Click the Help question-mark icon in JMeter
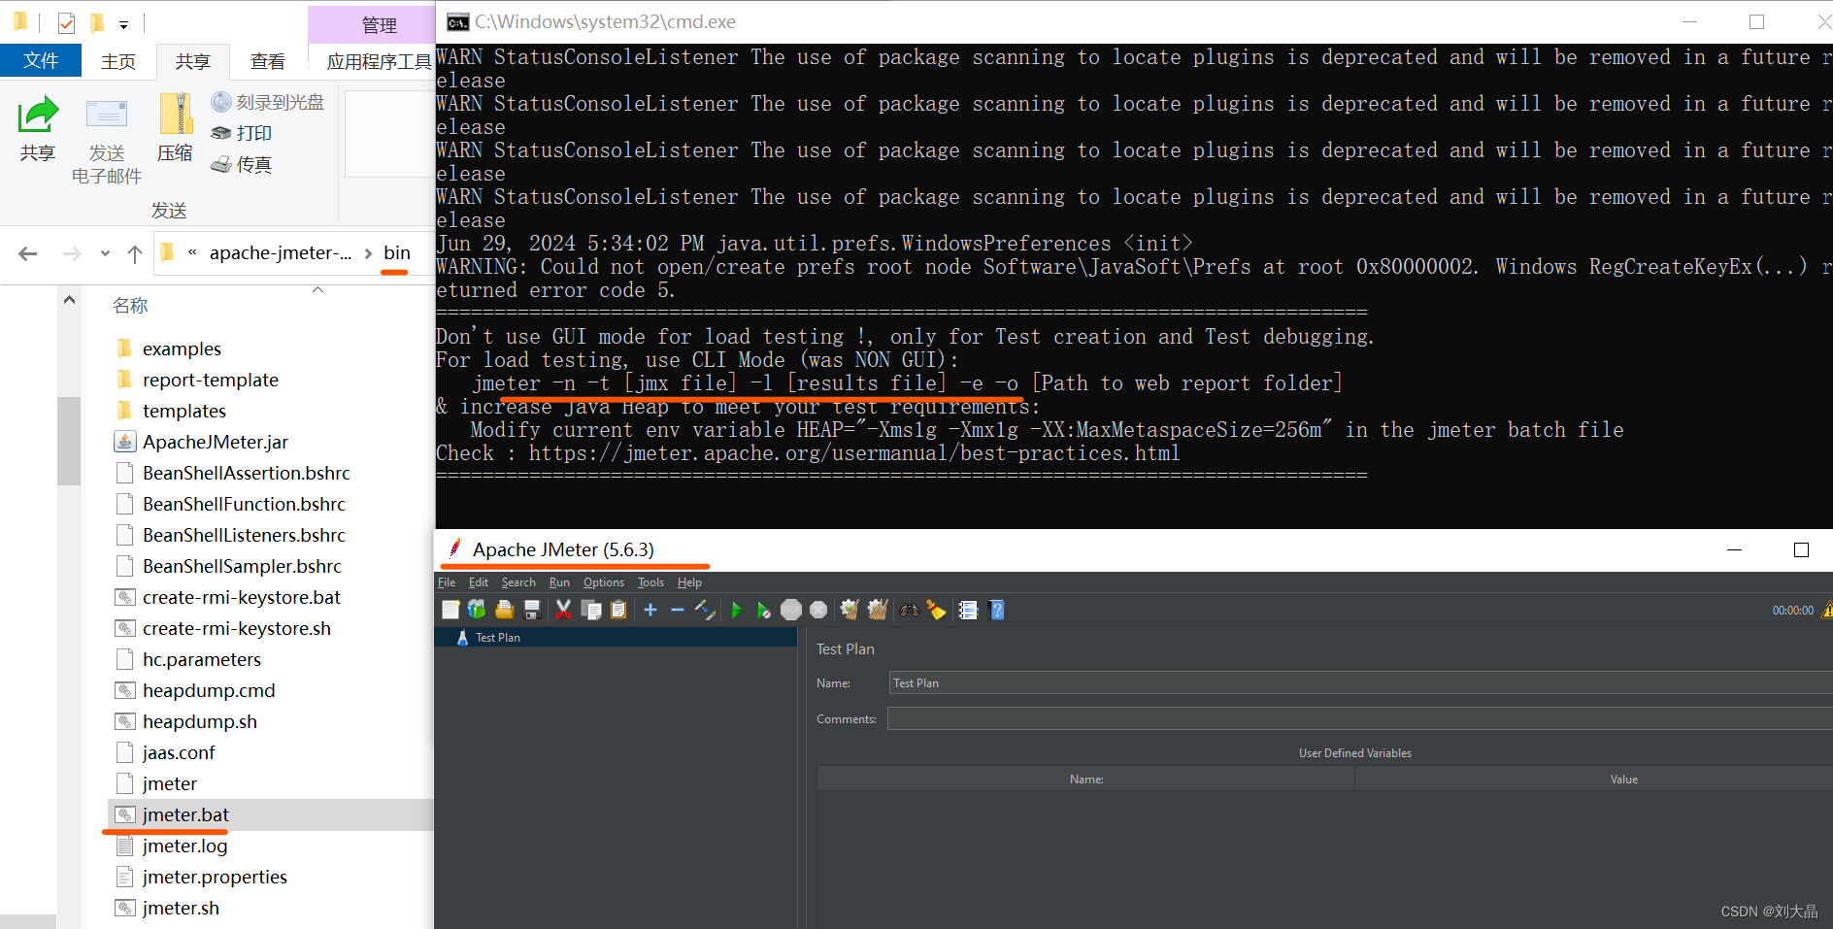1833x929 pixels. pos(996,610)
